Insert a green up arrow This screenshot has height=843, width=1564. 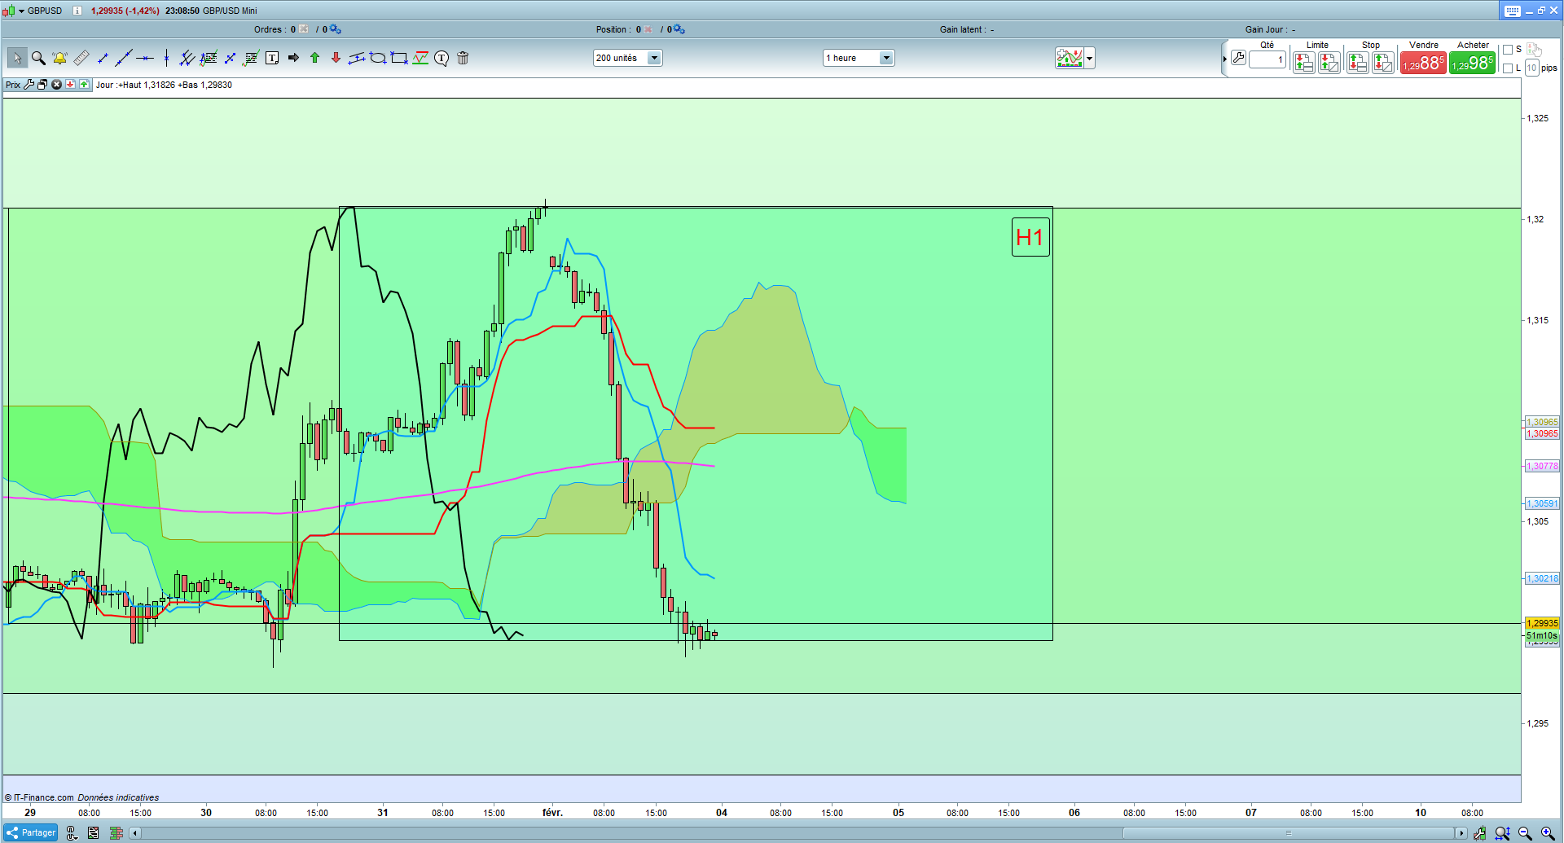[314, 58]
